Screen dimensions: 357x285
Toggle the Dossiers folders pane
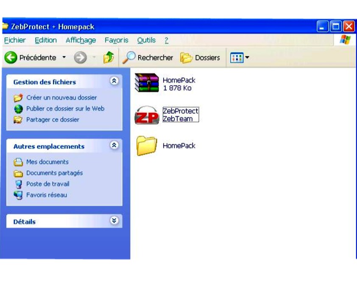[200, 58]
